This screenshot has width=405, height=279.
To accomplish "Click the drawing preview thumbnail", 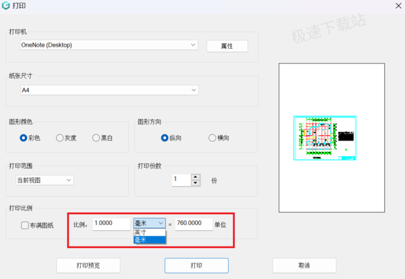I will (325, 138).
